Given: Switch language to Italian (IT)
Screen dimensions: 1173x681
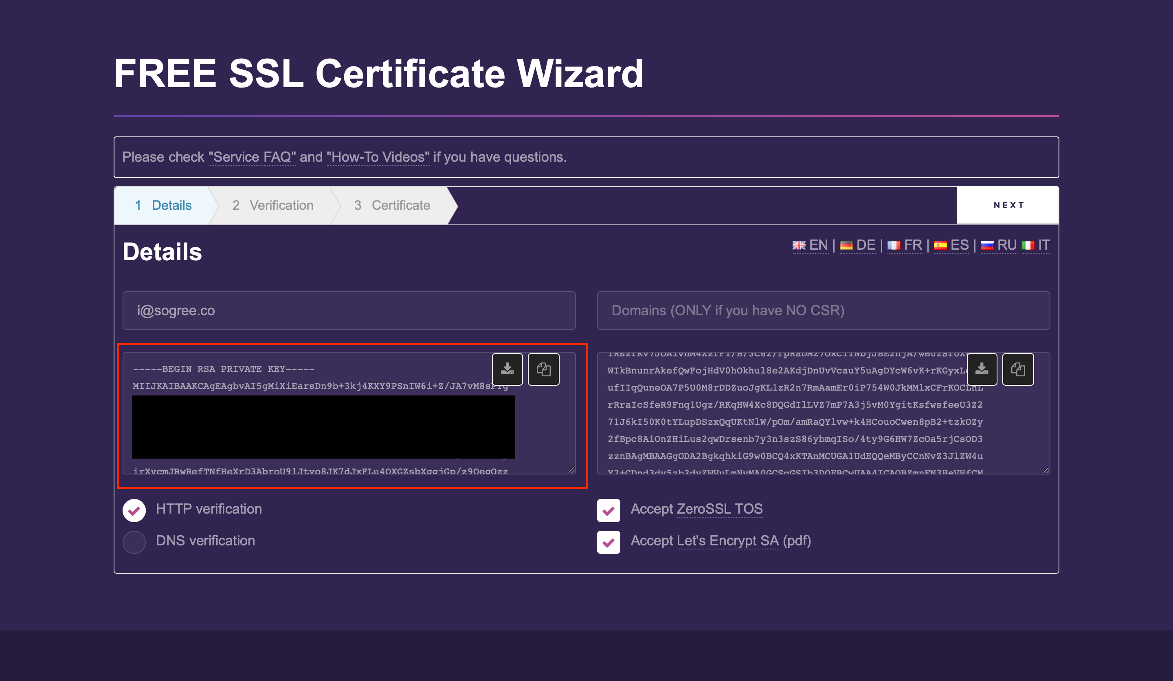Looking at the screenshot, I should point(1036,245).
